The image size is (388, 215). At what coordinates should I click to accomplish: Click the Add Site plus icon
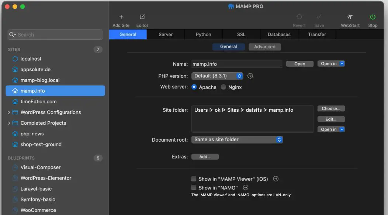pos(121,17)
